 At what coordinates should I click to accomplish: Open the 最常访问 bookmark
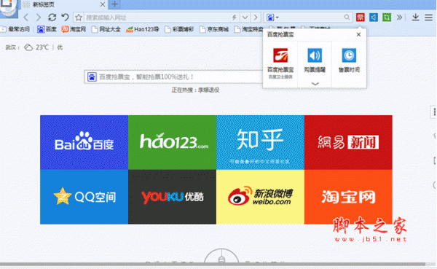pos(15,29)
